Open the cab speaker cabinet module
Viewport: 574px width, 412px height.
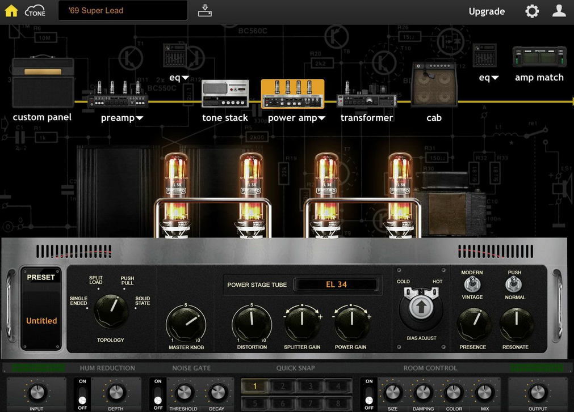click(434, 84)
